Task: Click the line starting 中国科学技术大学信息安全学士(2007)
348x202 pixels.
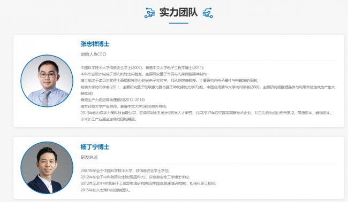Action: (x=142, y=68)
